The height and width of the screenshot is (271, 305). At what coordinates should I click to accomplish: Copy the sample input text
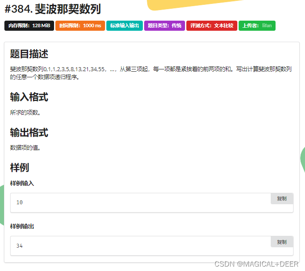pos(282,199)
